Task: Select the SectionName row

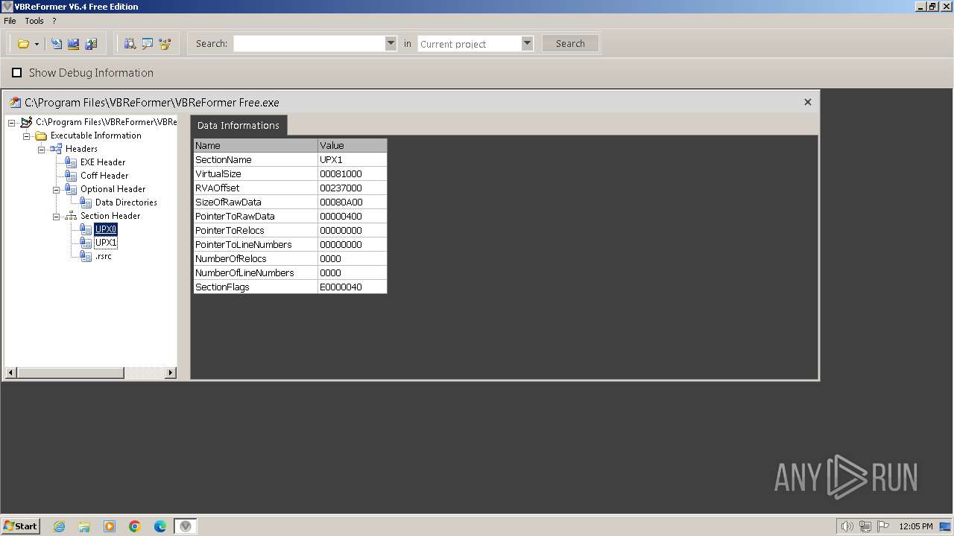Action: [x=290, y=159]
